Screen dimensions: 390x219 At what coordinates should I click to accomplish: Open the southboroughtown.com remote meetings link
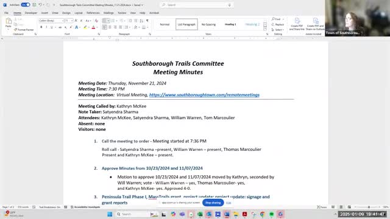coord(204,95)
